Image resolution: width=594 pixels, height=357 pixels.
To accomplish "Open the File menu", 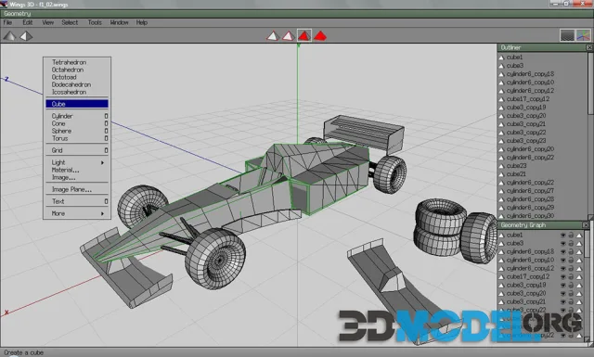I will pyautogui.click(x=7, y=22).
